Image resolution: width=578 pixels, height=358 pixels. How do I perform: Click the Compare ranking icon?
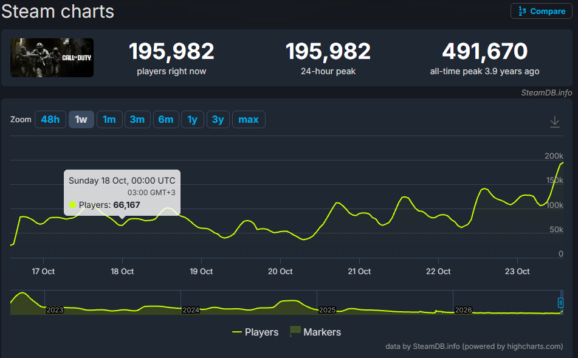coord(522,11)
